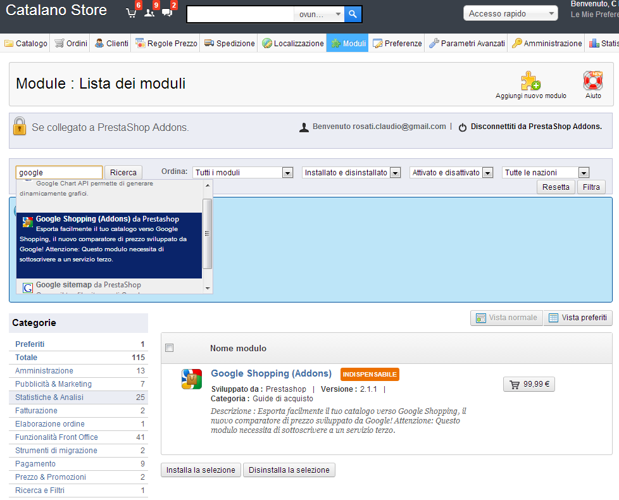619x500 pixels.
Task: Click Installa la selezione button
Action: [201, 470]
